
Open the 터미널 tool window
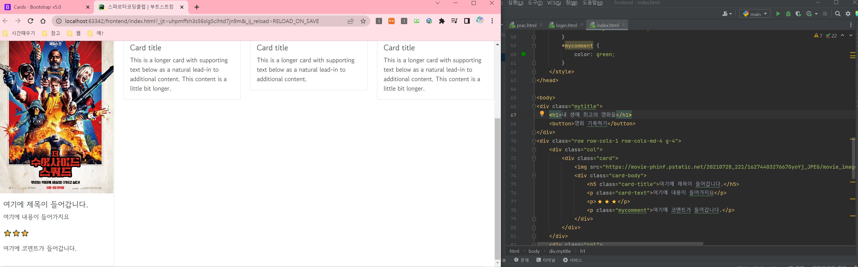pyautogui.click(x=546, y=260)
